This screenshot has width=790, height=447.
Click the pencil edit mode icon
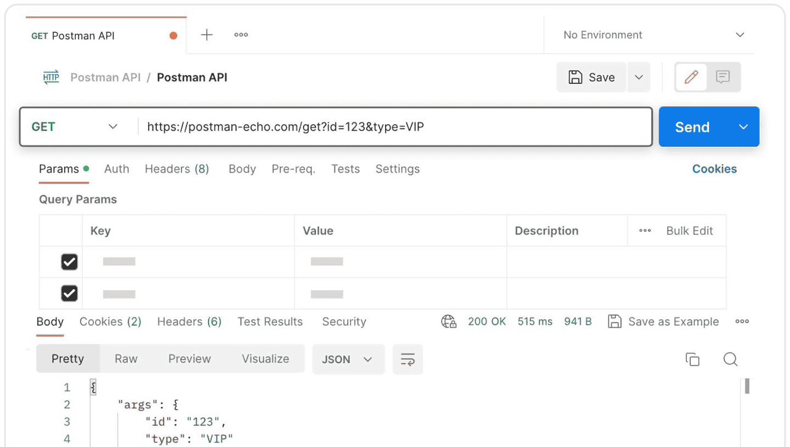point(691,77)
